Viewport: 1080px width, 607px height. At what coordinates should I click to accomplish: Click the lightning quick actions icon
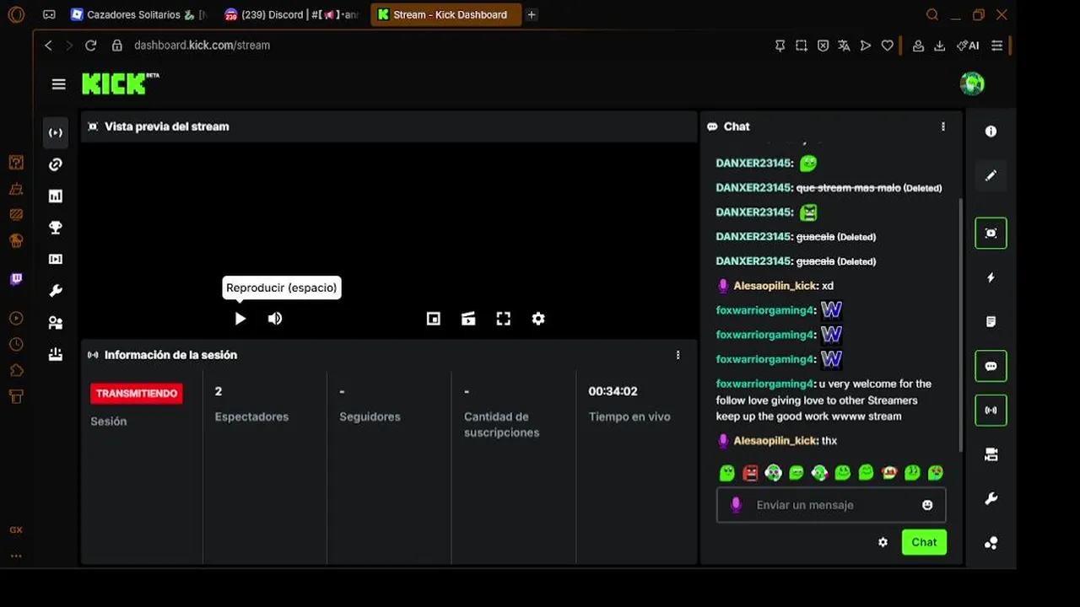click(991, 277)
